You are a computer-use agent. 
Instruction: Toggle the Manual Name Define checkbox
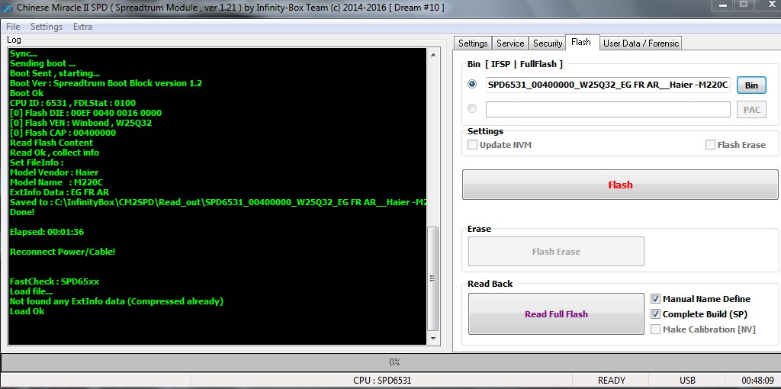(x=655, y=299)
